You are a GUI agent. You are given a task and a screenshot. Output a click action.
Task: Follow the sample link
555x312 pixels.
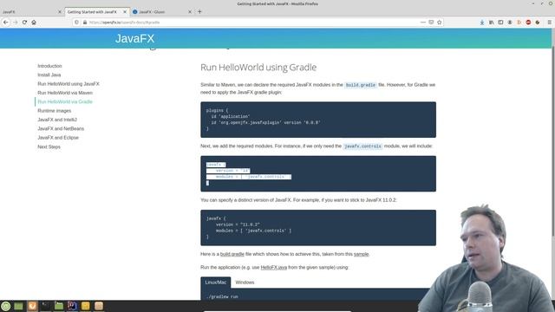pyautogui.click(x=361, y=254)
